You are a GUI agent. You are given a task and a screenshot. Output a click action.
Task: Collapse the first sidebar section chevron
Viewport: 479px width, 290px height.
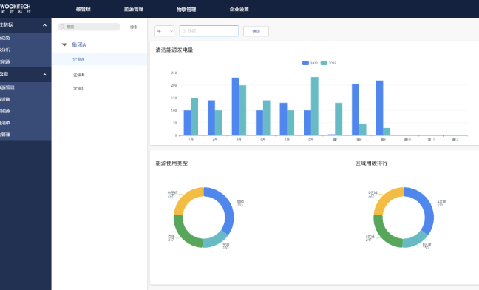point(44,25)
